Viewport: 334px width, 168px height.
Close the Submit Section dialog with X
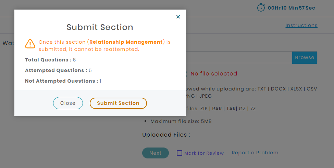point(178,17)
